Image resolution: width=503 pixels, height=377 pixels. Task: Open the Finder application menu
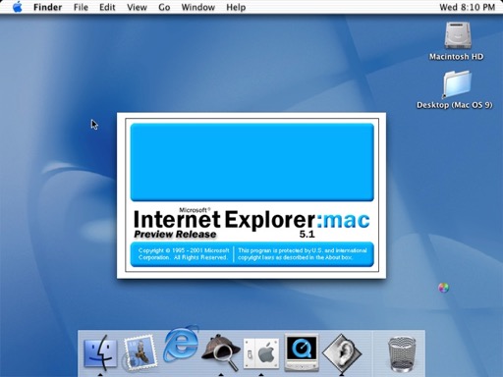click(x=47, y=7)
